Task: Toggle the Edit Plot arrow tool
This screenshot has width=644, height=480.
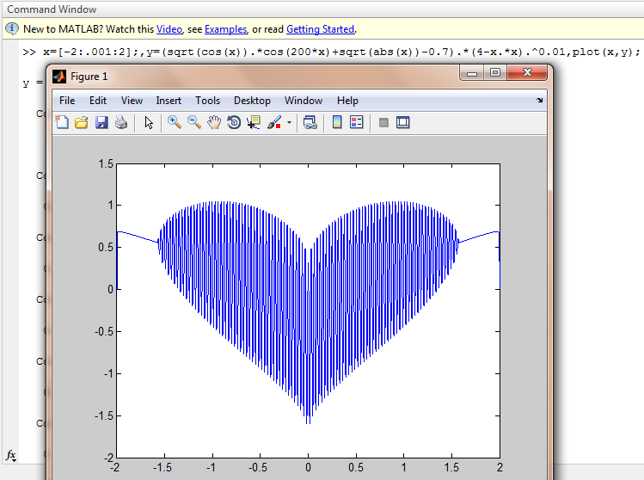Action: click(149, 123)
